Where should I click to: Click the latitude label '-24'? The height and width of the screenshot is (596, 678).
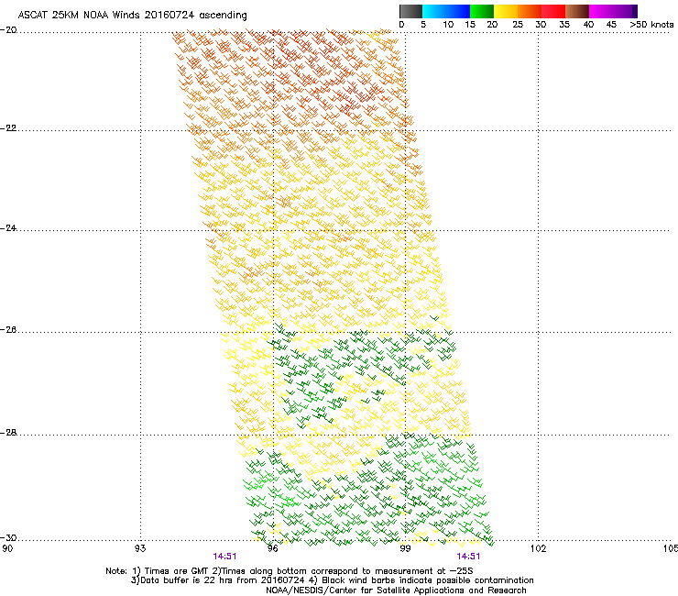[x=8, y=228]
